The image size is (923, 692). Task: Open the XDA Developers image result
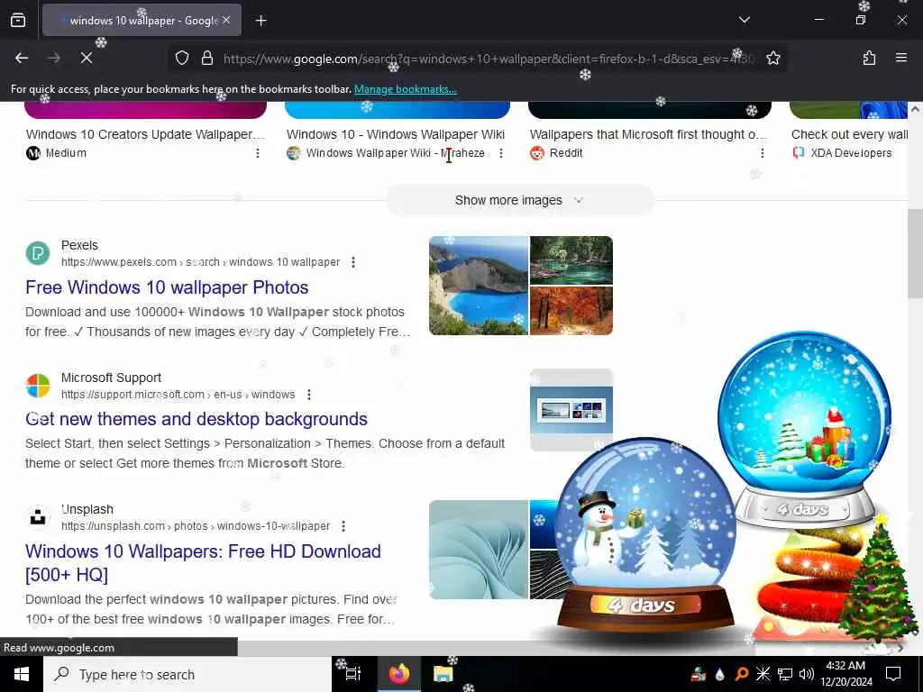(849, 134)
